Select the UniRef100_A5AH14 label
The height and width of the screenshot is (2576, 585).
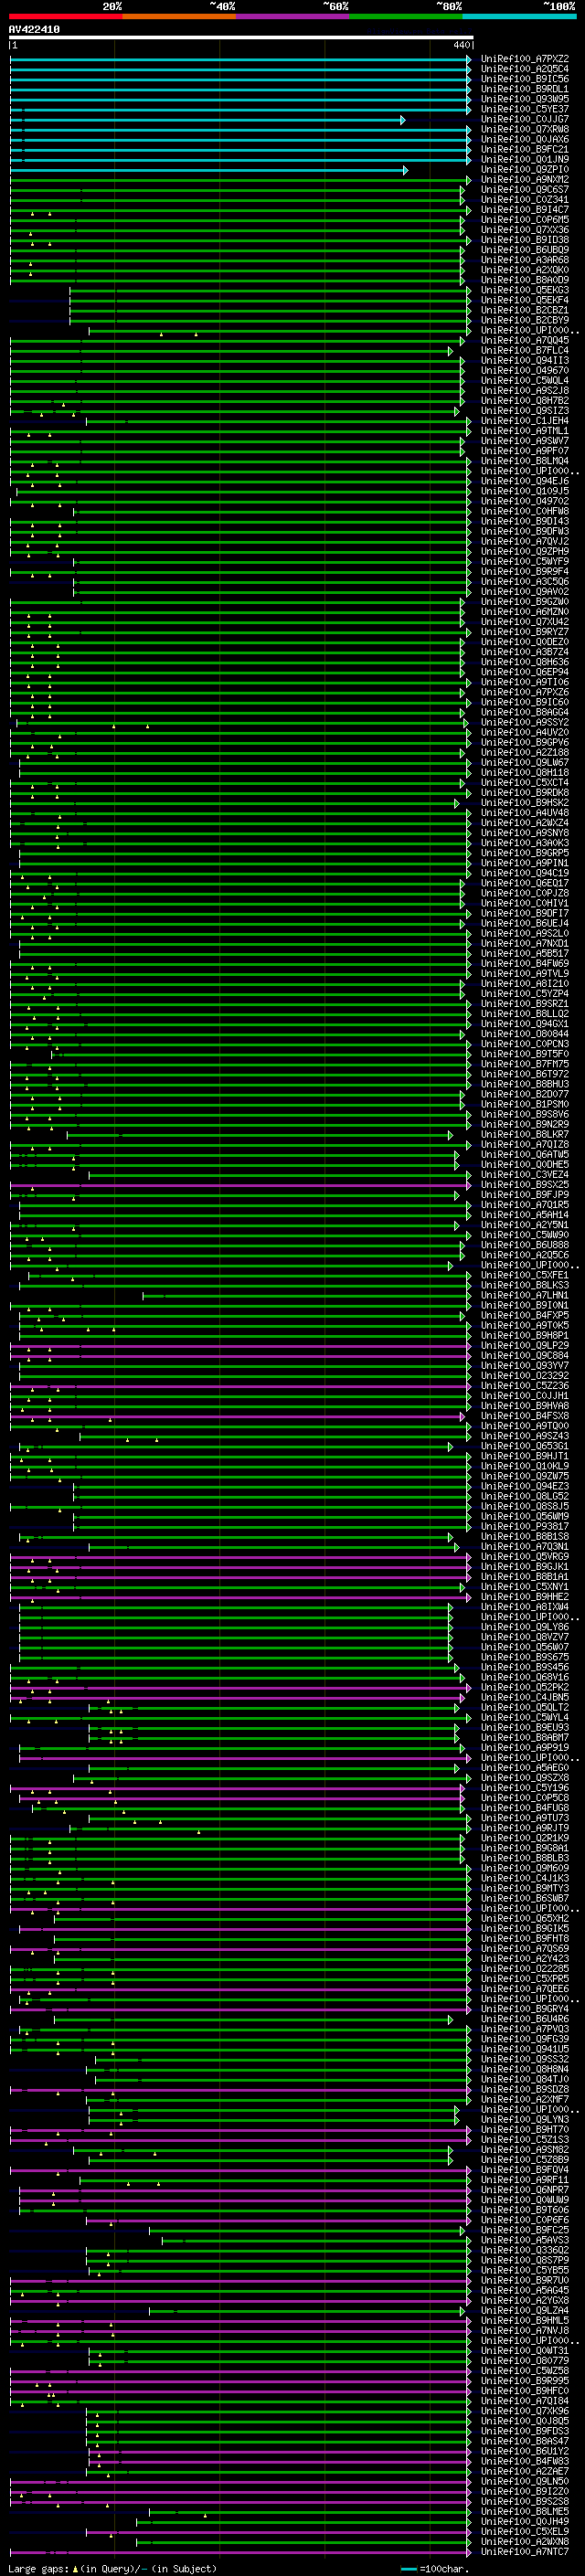pyautogui.click(x=525, y=1214)
